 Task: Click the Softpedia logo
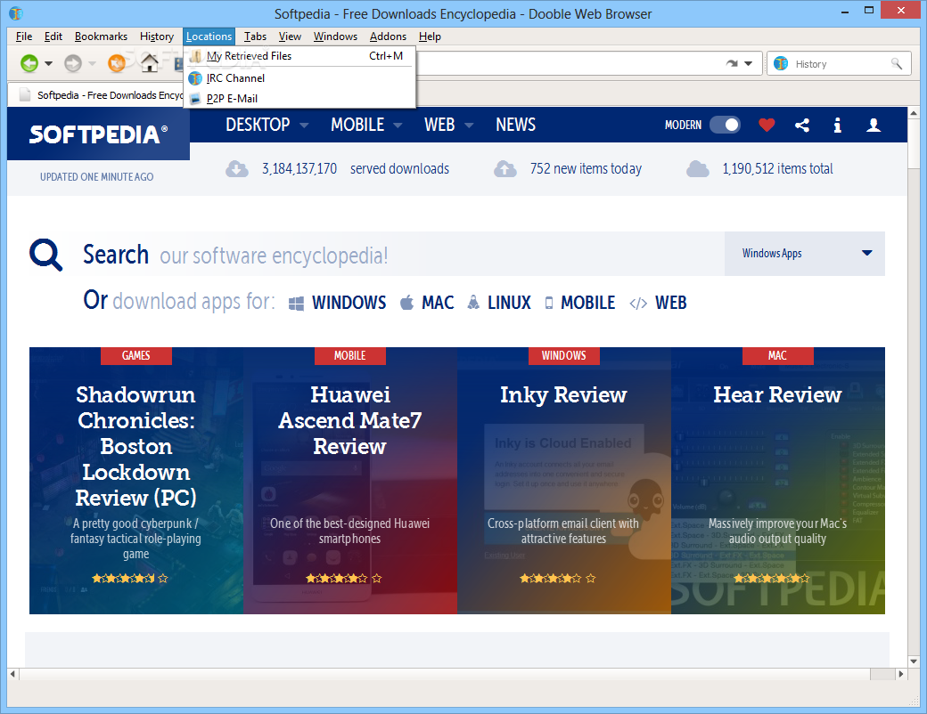pos(98,134)
